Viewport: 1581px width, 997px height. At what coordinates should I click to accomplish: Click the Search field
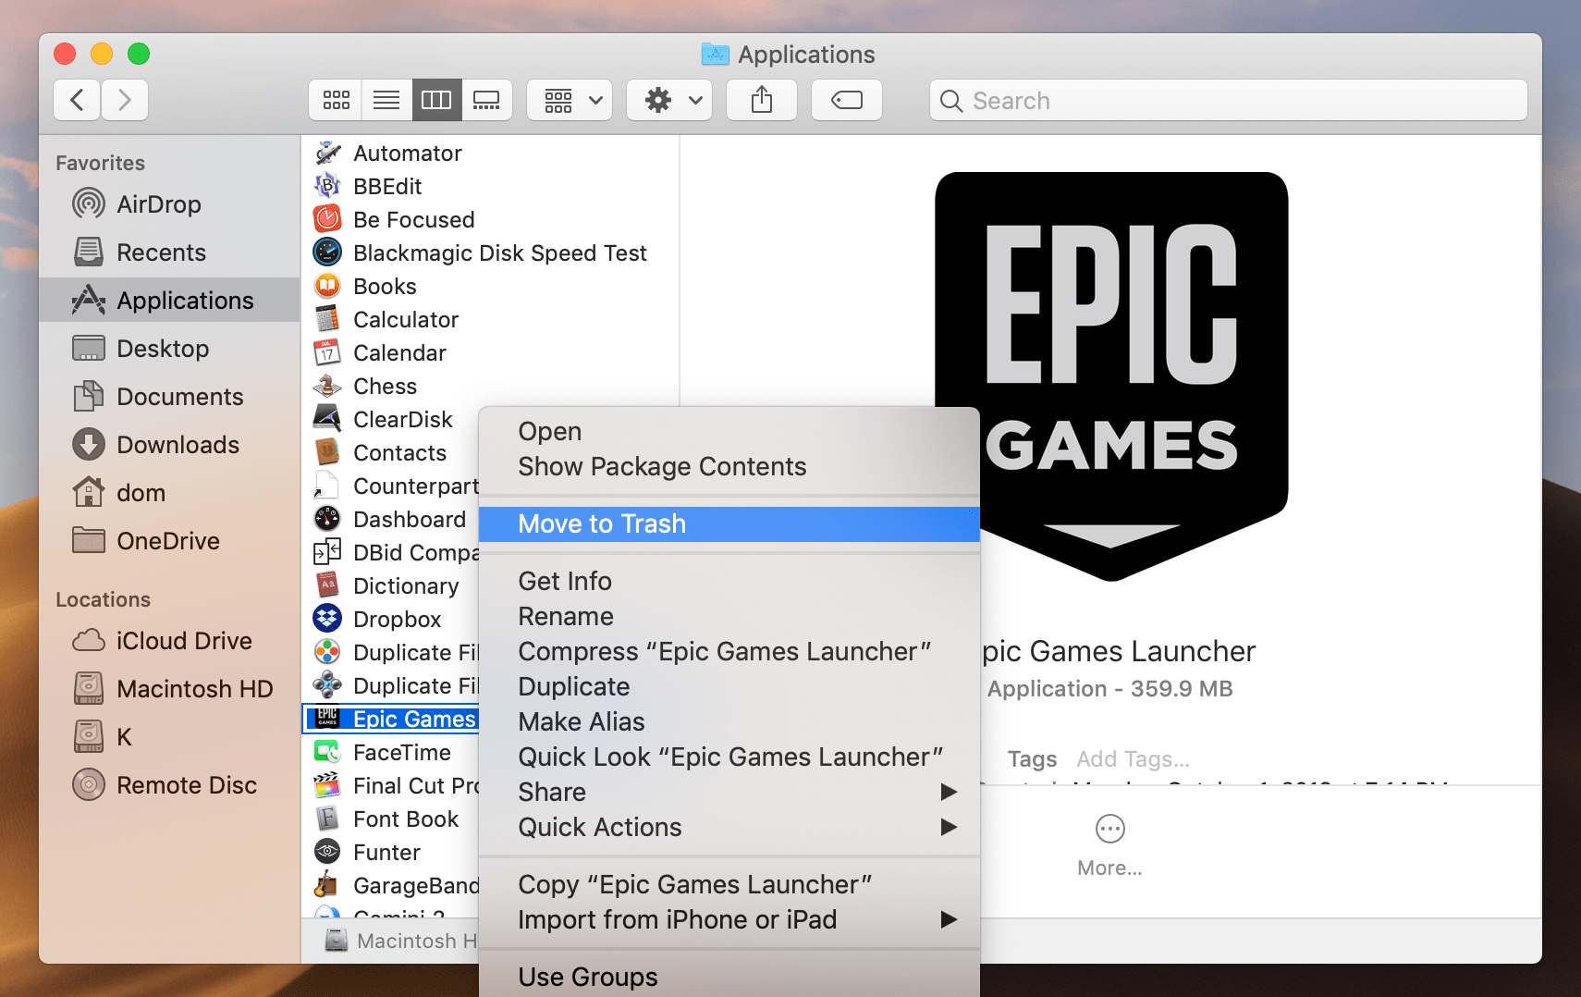tap(1228, 100)
